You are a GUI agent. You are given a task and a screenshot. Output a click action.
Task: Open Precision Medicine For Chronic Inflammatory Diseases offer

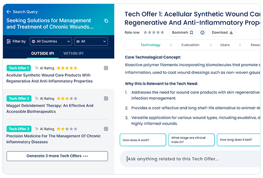(53, 139)
